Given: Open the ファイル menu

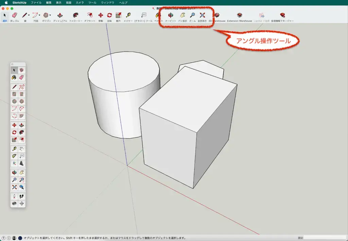Looking at the screenshot, I should pyautogui.click(x=36, y=3).
